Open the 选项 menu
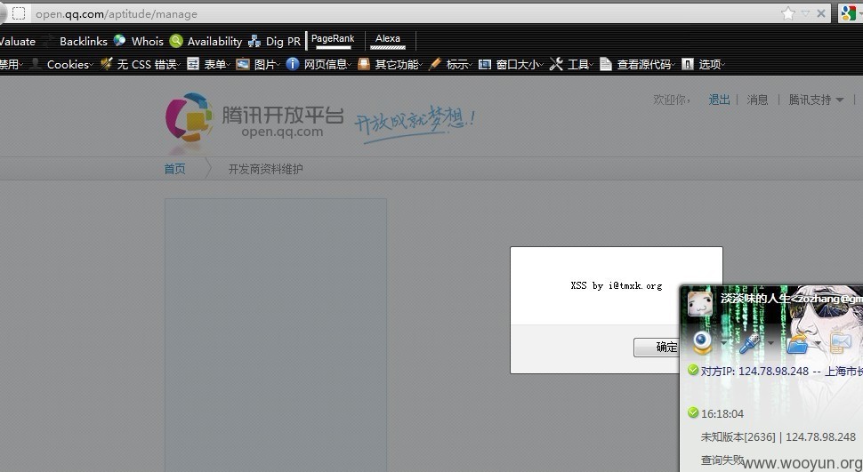 pos(712,64)
